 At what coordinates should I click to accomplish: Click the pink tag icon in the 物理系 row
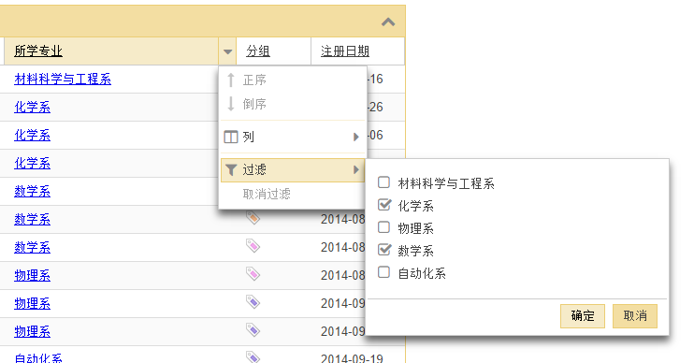[x=253, y=274]
